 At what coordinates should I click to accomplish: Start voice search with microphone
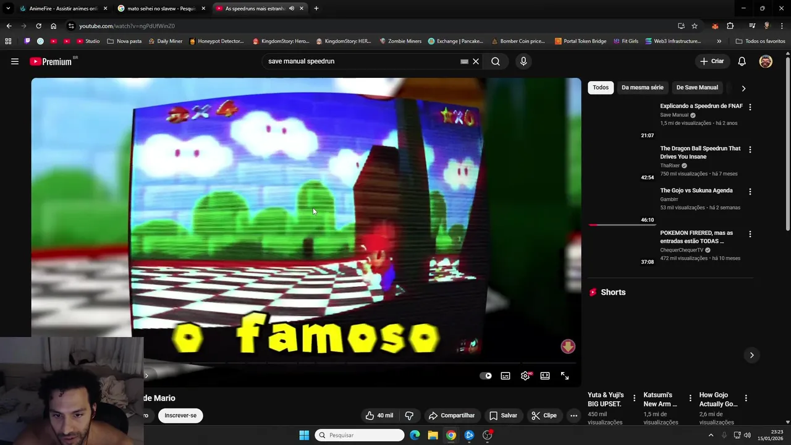tap(523, 61)
